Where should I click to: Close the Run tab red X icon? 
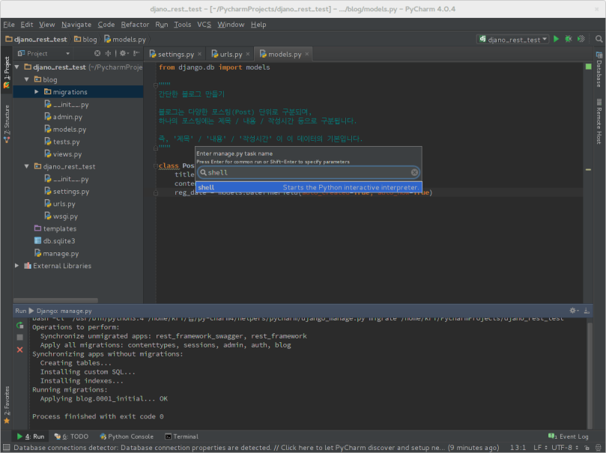[x=20, y=350]
